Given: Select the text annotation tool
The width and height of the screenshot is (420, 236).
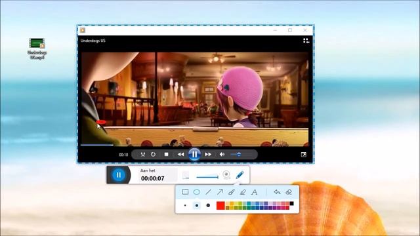Looking at the screenshot, I should pos(254,192).
